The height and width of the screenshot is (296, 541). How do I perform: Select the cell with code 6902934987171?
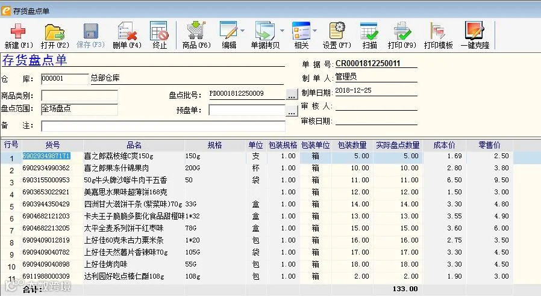click(x=46, y=156)
